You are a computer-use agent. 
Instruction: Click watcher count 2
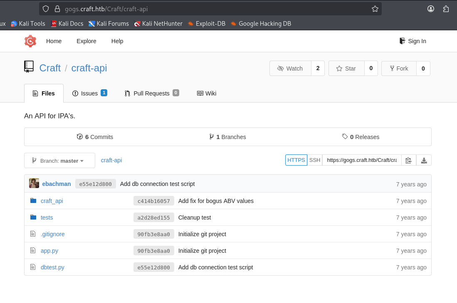pyautogui.click(x=318, y=68)
